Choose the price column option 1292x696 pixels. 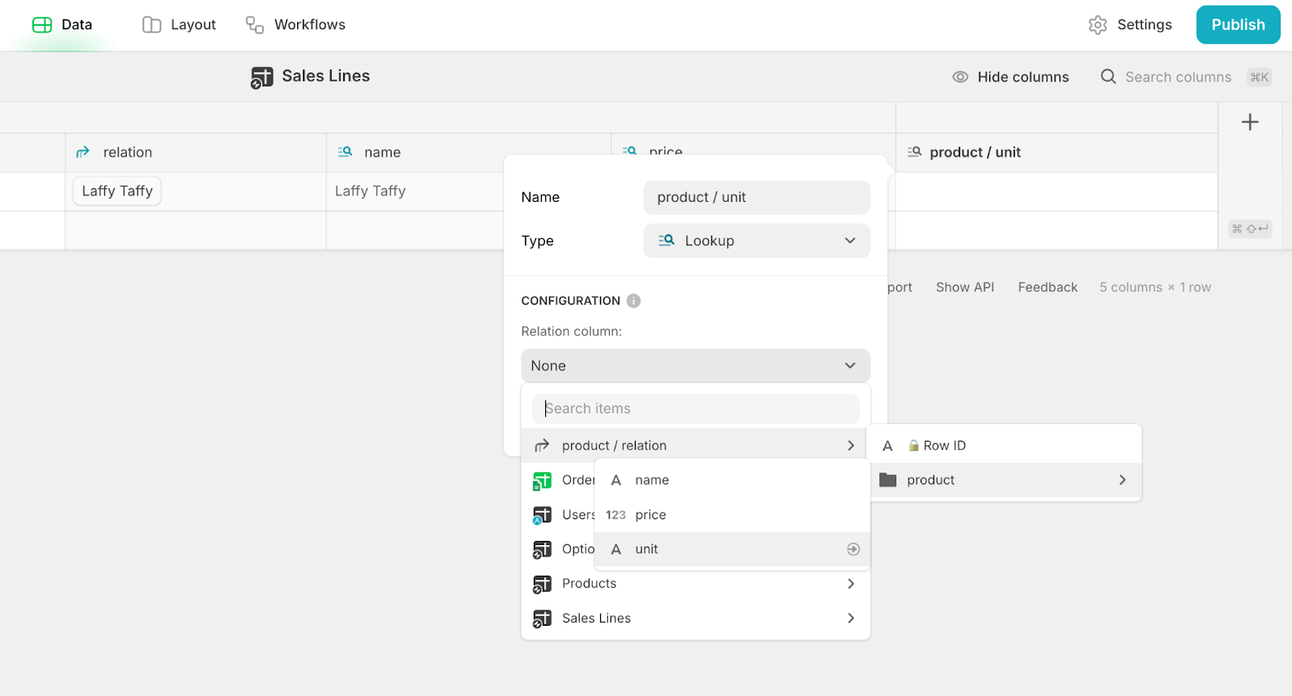(732, 515)
